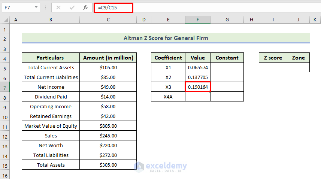Click the Cancel (X) formula bar icon
This screenshot has width=321, height=179.
pyautogui.click(x=58, y=7)
